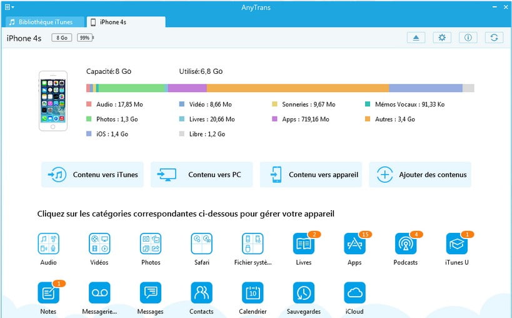Click the Apps badge showing 15

point(365,234)
